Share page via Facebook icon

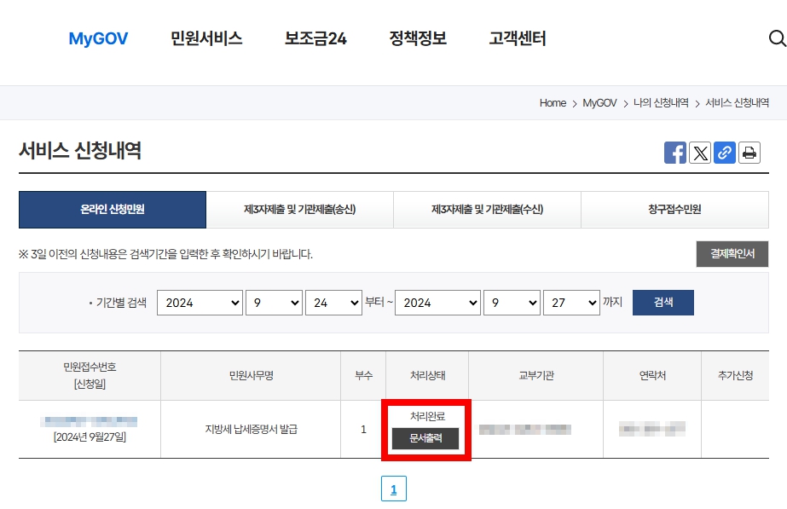pos(675,153)
